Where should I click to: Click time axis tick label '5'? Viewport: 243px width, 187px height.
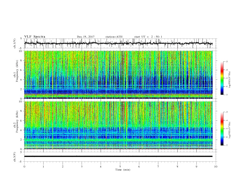coord(120,167)
